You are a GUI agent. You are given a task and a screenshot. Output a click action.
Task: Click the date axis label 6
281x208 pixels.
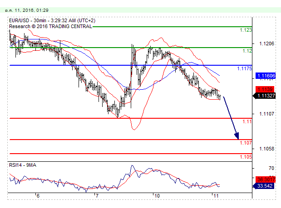pos(38,196)
